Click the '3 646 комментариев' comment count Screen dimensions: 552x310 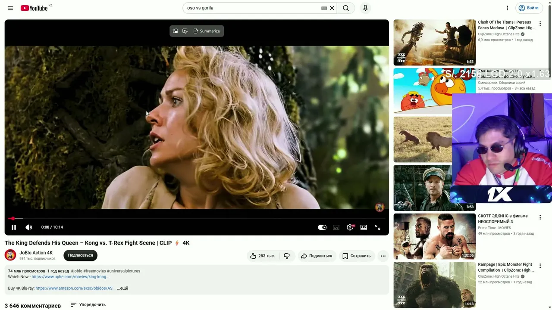33,306
